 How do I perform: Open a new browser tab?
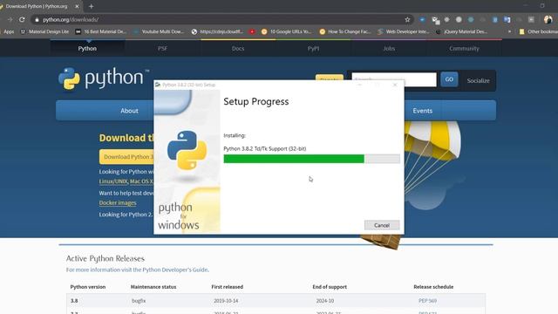91,6
